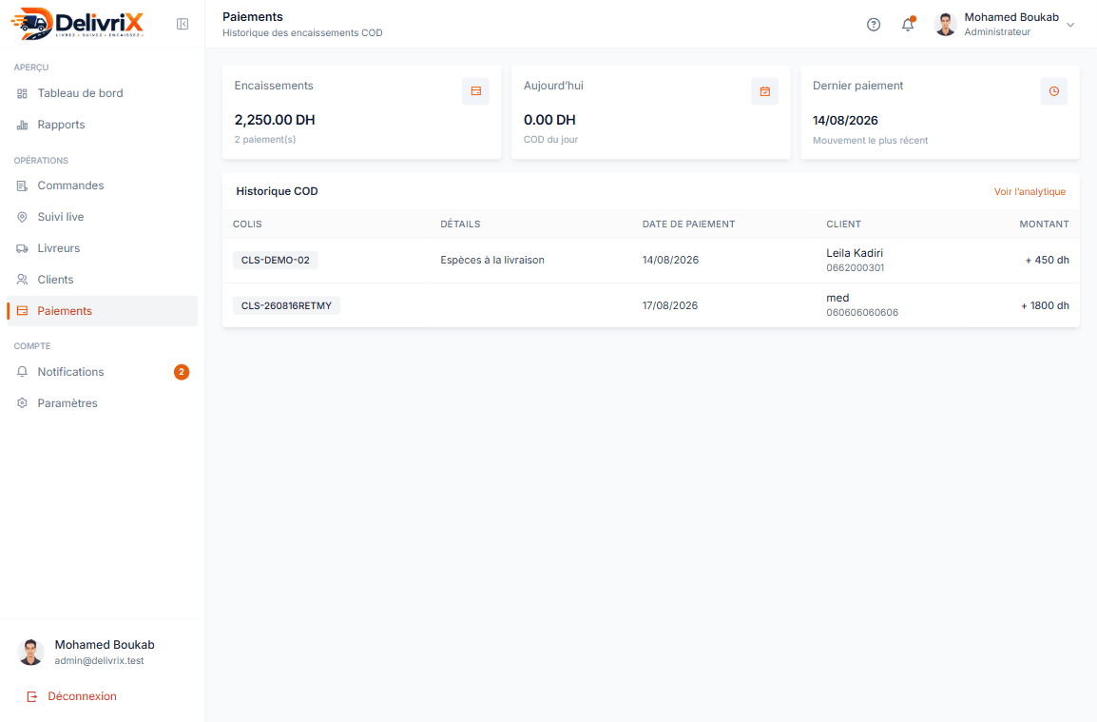Click the Paiements page title
This screenshot has width=1097, height=722.
point(253,17)
